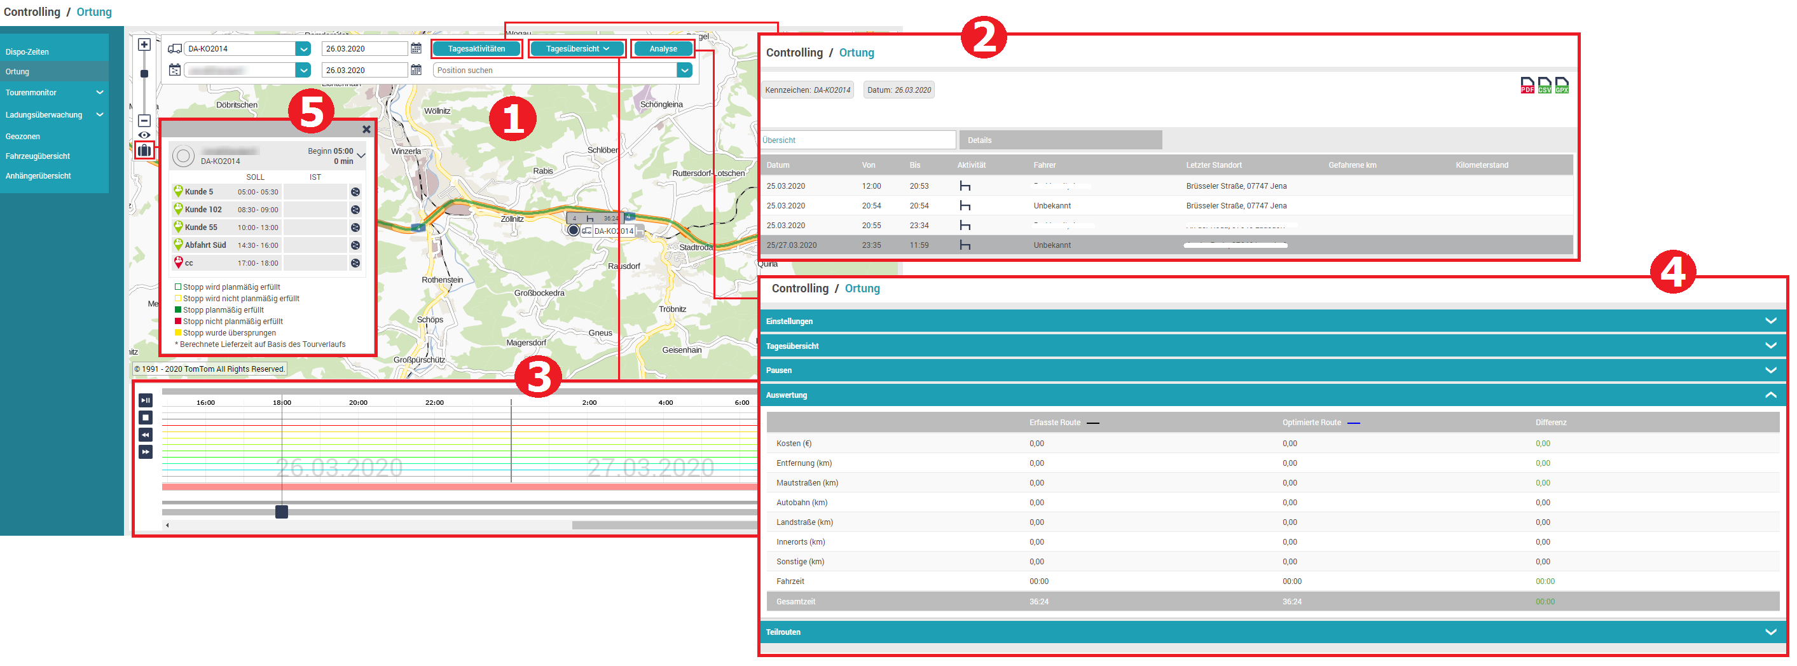This screenshot has width=1797, height=666.
Task: Switch to the Übersicht tab
Action: point(858,140)
